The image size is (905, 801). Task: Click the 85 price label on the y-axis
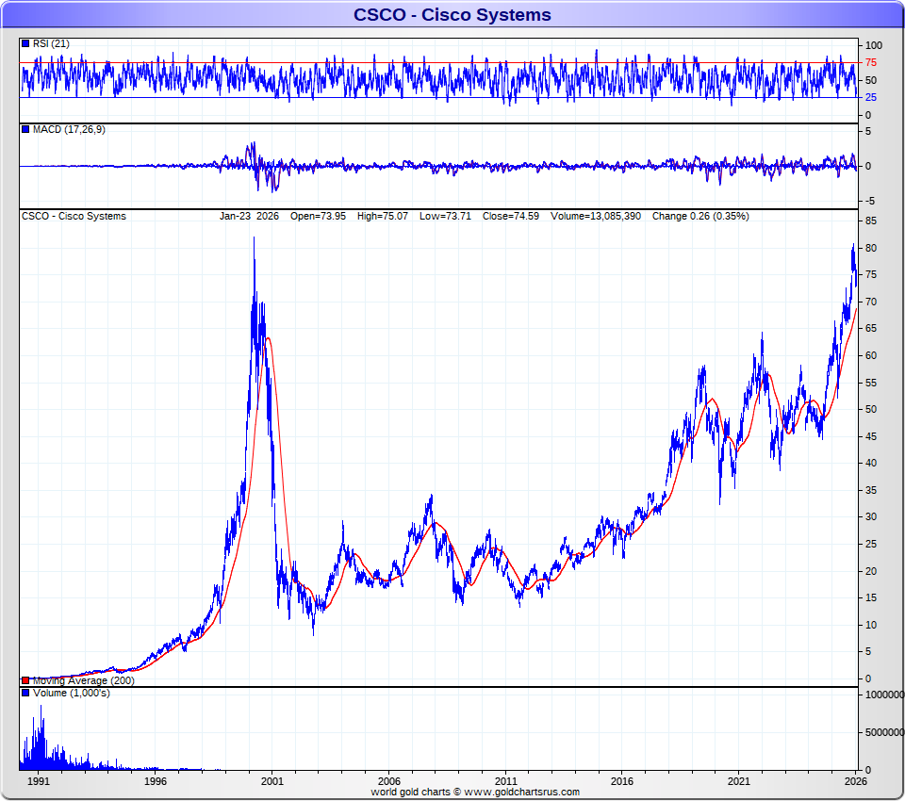click(x=873, y=221)
